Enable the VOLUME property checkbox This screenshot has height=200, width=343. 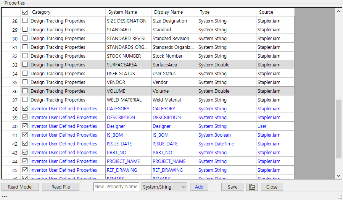[x=25, y=91]
